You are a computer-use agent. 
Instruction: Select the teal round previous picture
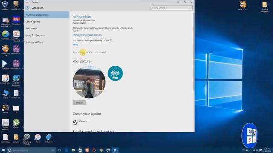[x=115, y=73]
